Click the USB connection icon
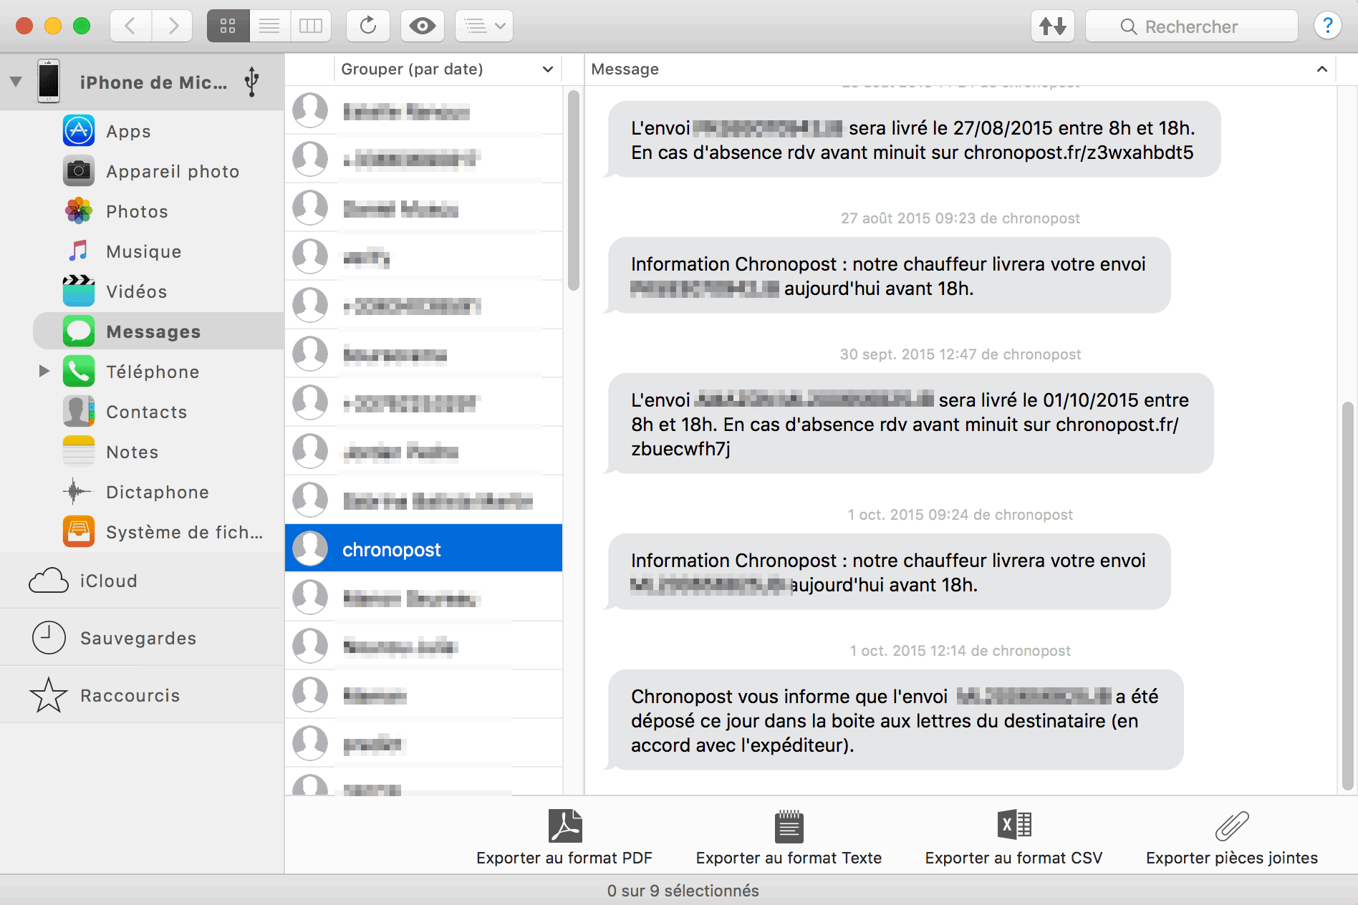Screen dimensions: 1358x905 coord(251,82)
